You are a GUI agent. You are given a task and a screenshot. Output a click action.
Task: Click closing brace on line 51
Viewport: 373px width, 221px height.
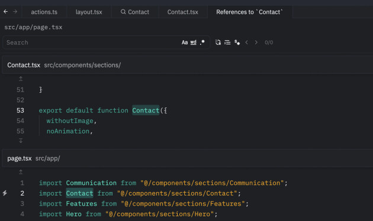(41, 90)
